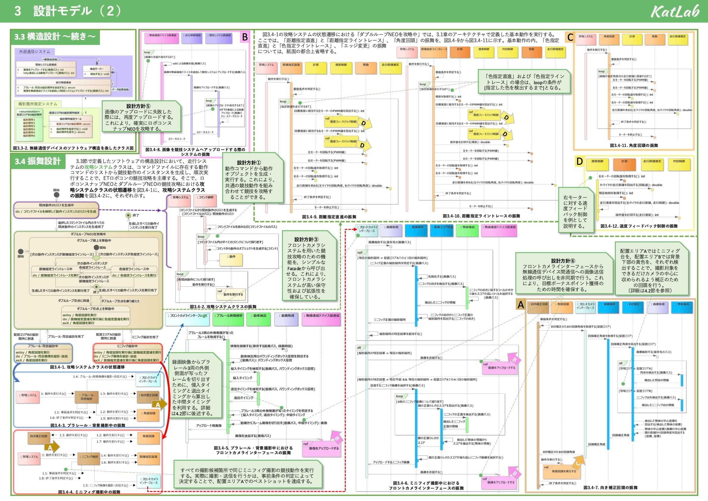This screenshot has width=708, height=501.
Task: Click the 距離指定直進 lifeline in figure 3.4-9
Action: pos(291,68)
